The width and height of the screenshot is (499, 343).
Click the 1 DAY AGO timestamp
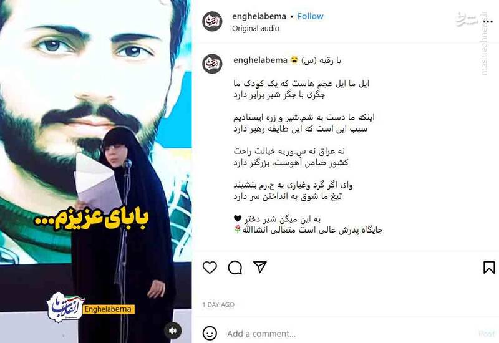(x=218, y=305)
